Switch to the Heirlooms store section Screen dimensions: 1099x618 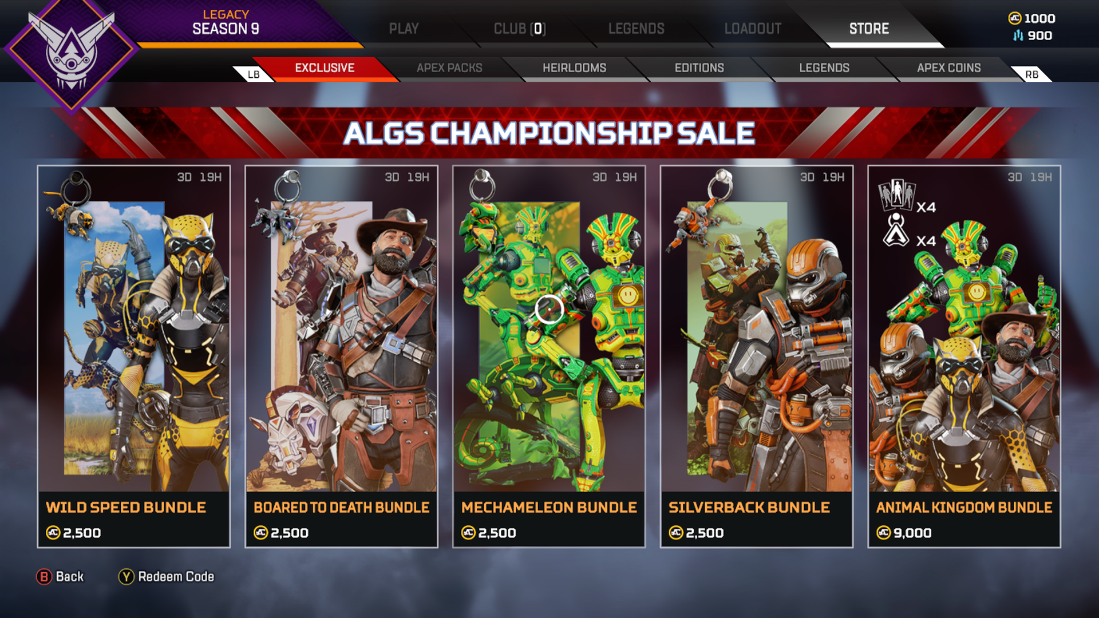point(574,68)
